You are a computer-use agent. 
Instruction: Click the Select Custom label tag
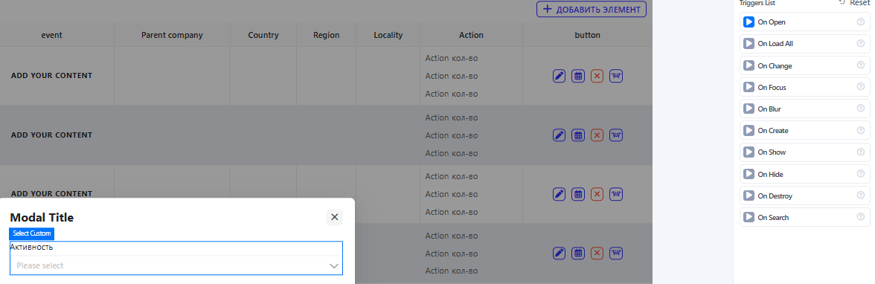[32, 233]
